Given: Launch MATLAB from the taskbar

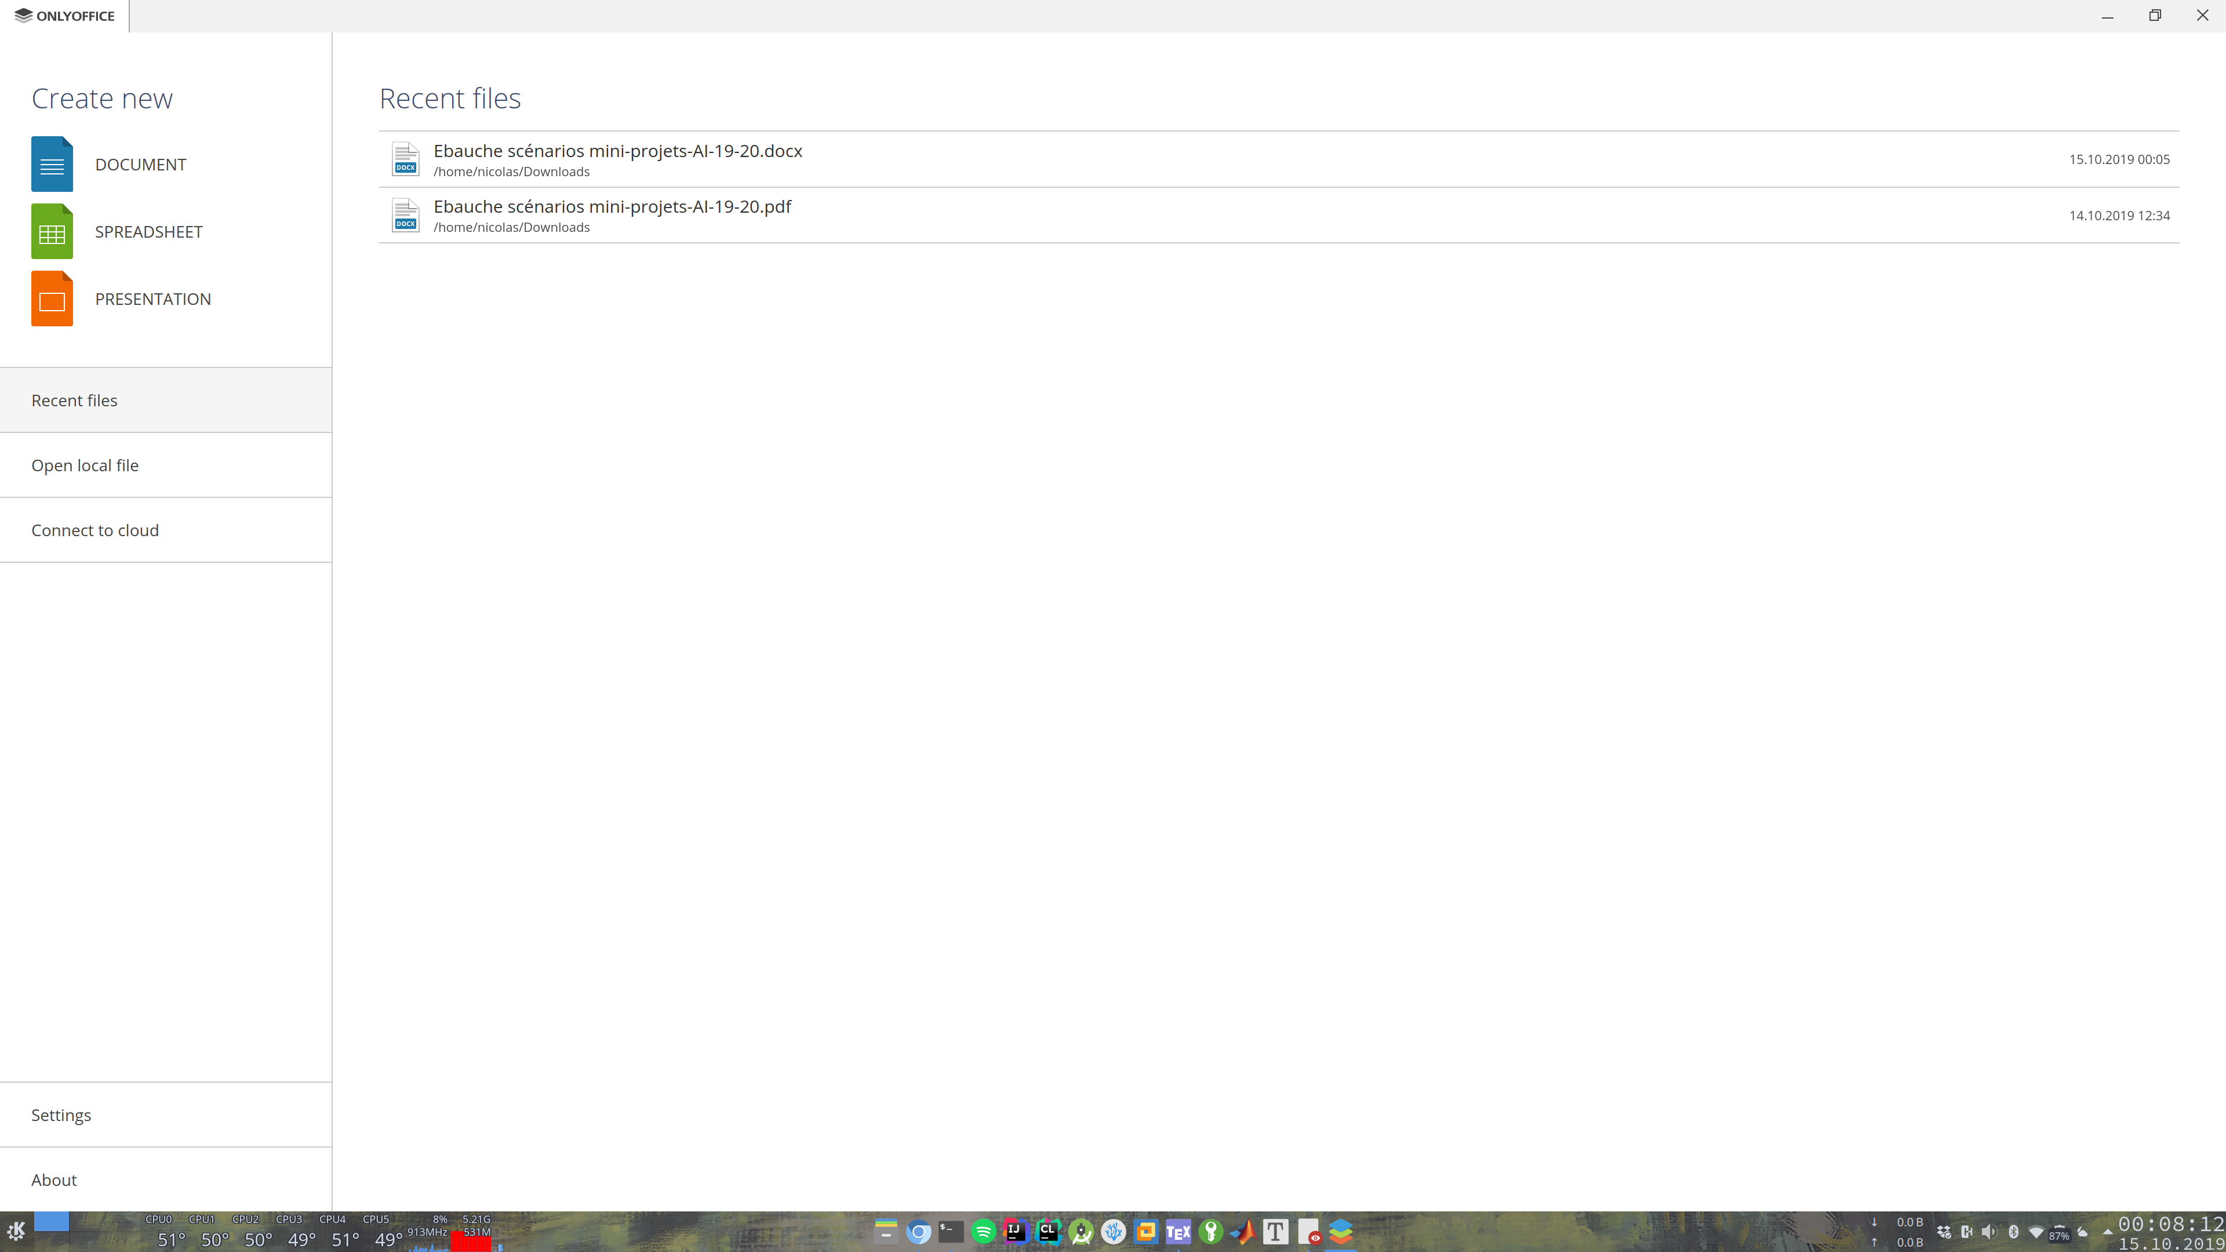Looking at the screenshot, I should pos(1243,1231).
